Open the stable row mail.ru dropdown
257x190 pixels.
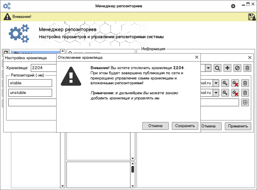pyautogui.click(x=216, y=83)
